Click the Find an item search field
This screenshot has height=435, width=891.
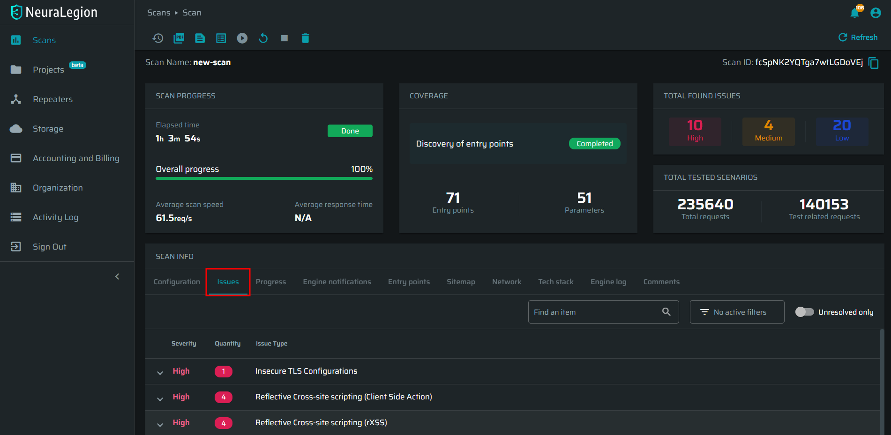pyautogui.click(x=603, y=312)
